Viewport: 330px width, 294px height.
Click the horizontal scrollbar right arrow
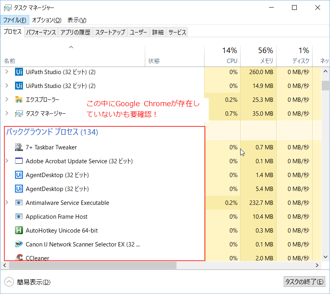[x=317, y=265]
